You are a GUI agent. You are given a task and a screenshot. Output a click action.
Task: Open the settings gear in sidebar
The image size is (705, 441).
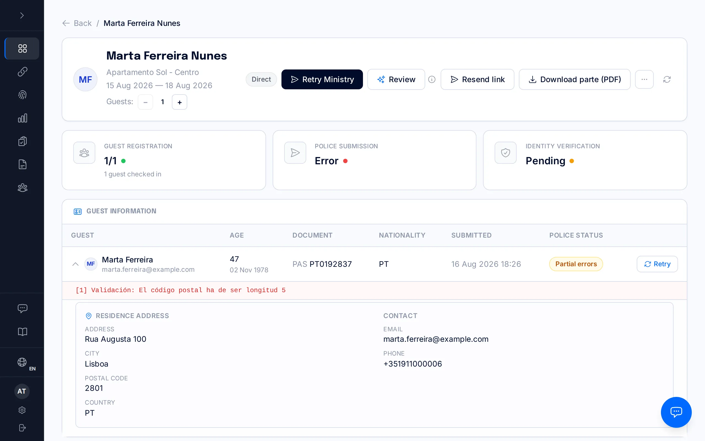(x=22, y=410)
